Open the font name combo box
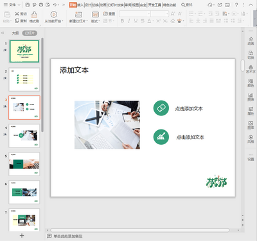This screenshot has width=257, height=241. pyautogui.click(x=135, y=14)
